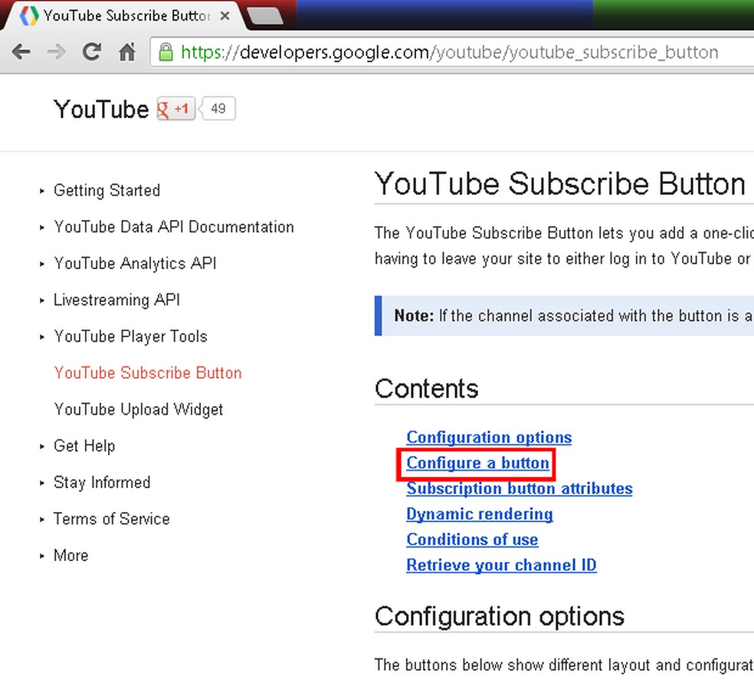Click the green HTTPS padlock icon
The width and height of the screenshot is (754, 696).
[165, 52]
